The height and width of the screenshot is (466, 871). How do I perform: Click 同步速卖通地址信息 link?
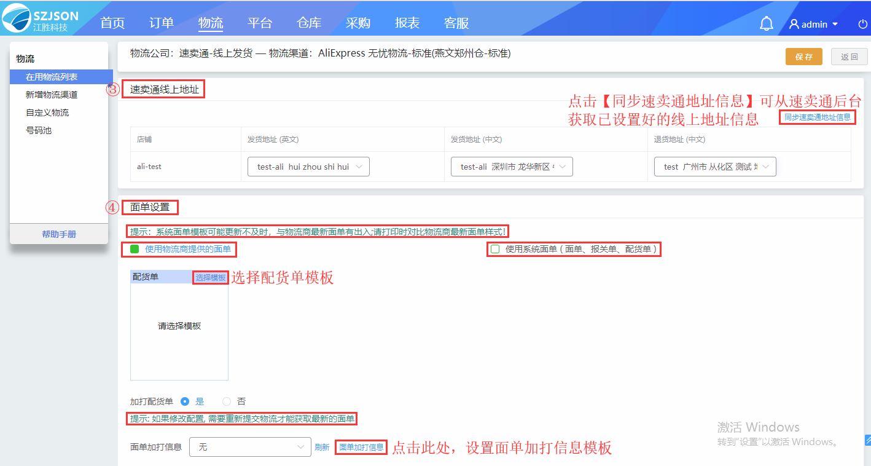click(x=818, y=117)
